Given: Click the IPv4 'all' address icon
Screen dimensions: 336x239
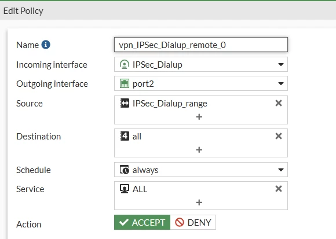Looking at the screenshot, I should click(125, 136).
